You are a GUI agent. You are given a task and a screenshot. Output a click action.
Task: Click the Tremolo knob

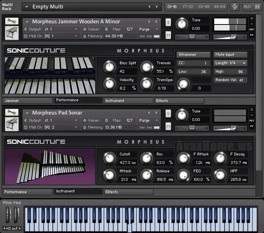(x=147, y=67)
